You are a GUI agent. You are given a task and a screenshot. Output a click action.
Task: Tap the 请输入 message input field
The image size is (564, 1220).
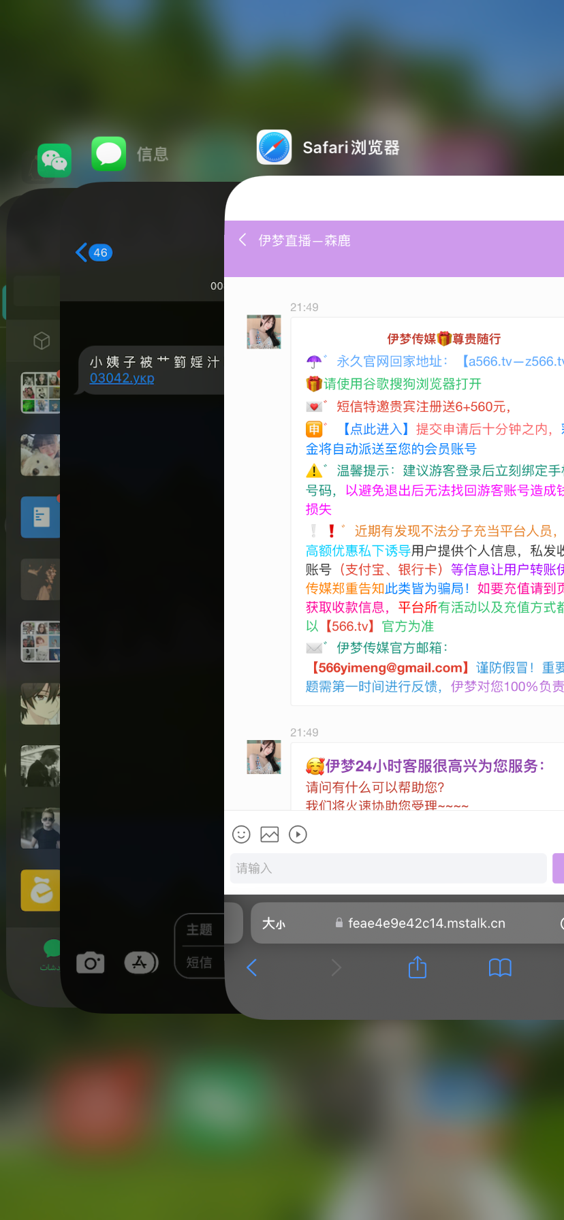pyautogui.click(x=388, y=868)
